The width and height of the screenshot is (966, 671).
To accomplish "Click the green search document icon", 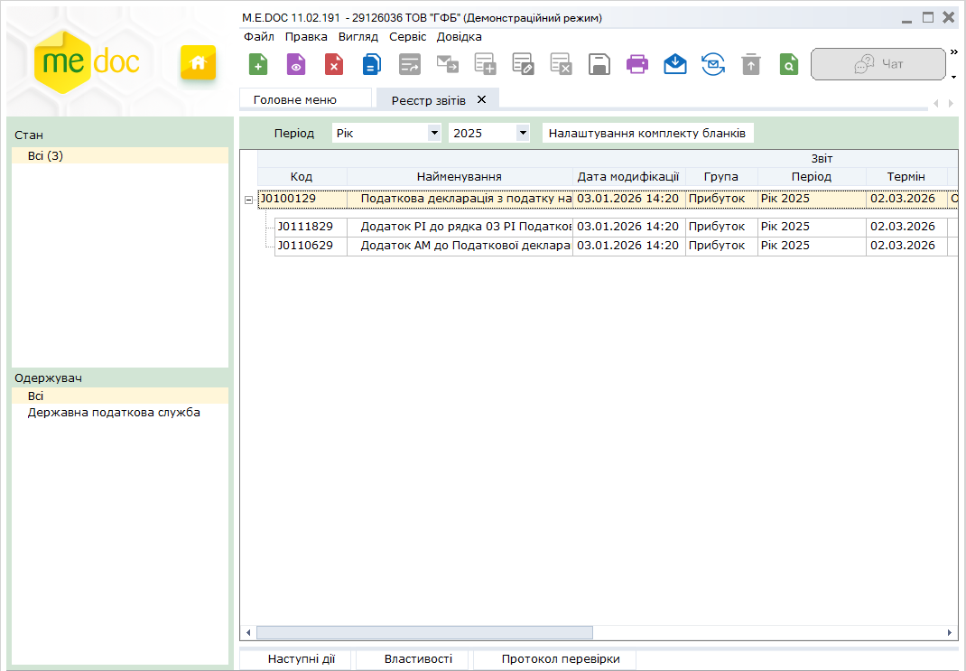I will click(x=789, y=64).
